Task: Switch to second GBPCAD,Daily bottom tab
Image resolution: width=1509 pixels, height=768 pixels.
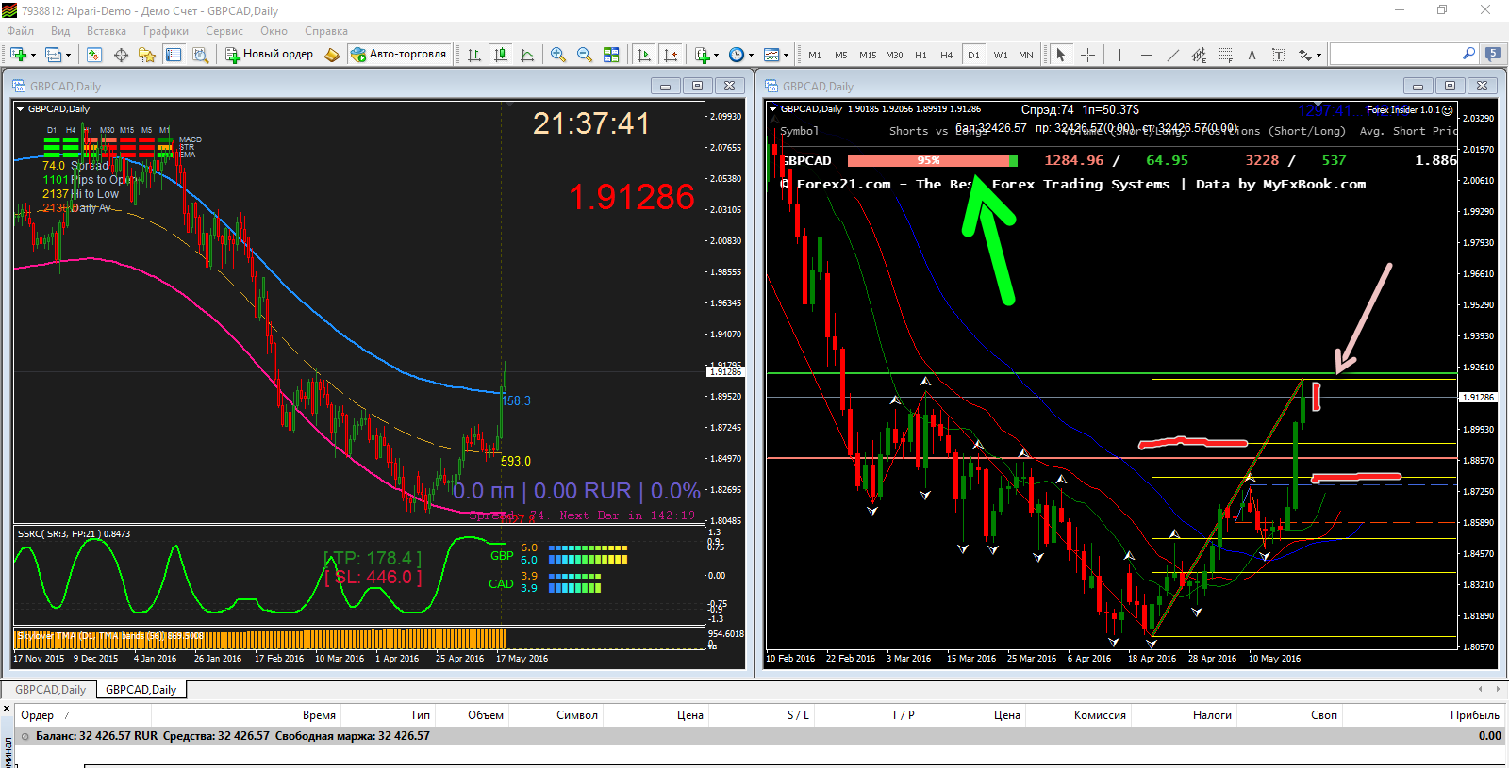Action: pos(141,690)
